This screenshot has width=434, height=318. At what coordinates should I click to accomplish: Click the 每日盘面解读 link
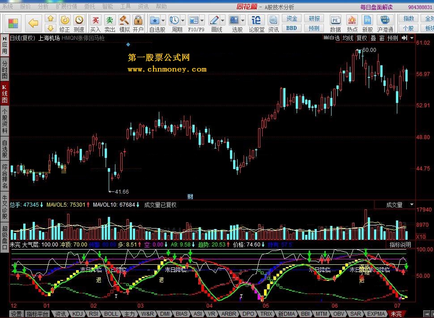tap(376, 7)
